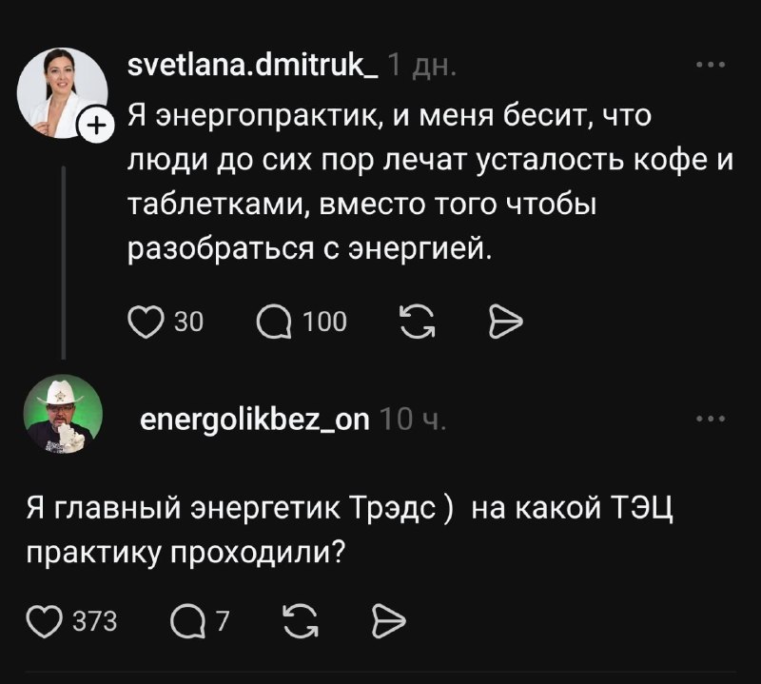View energolikbez_on's avatar with cowboy hat
This screenshot has width=761, height=684.
[62, 415]
